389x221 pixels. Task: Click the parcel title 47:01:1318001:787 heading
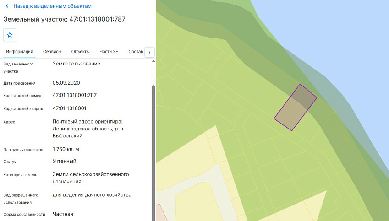pos(65,19)
